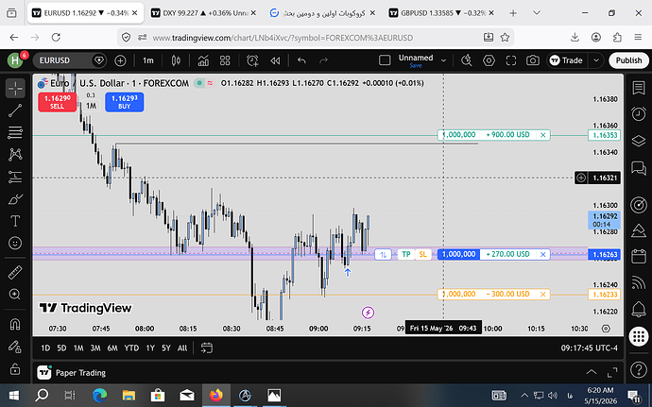Open the candlestick chart style selector
The height and width of the screenshot is (407, 652).
(176, 60)
